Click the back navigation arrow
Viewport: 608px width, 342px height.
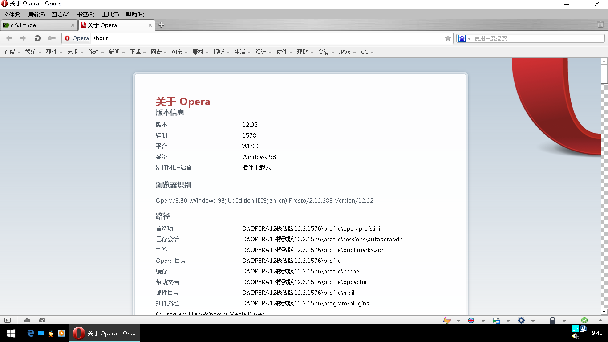click(x=9, y=38)
